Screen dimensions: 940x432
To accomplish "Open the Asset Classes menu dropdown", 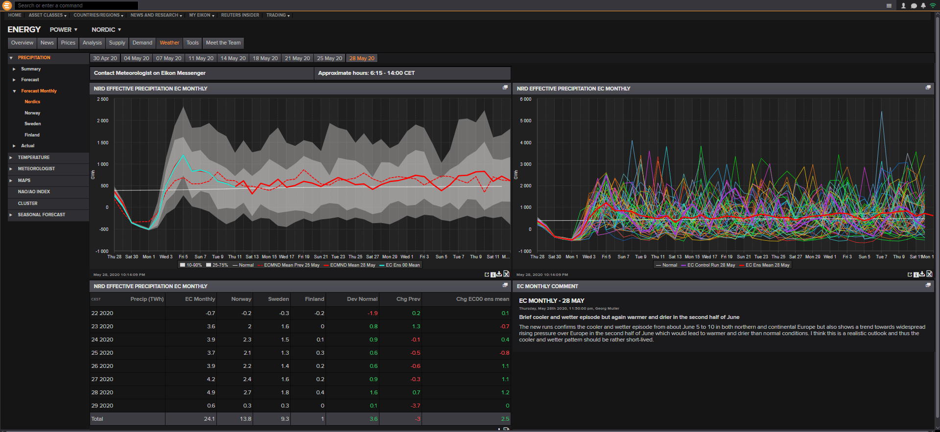I will click(x=47, y=15).
